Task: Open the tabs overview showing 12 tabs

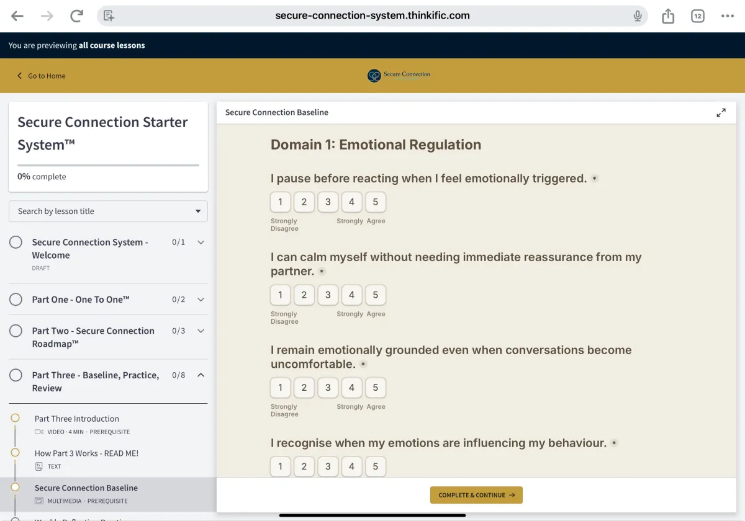Action: pos(698,16)
